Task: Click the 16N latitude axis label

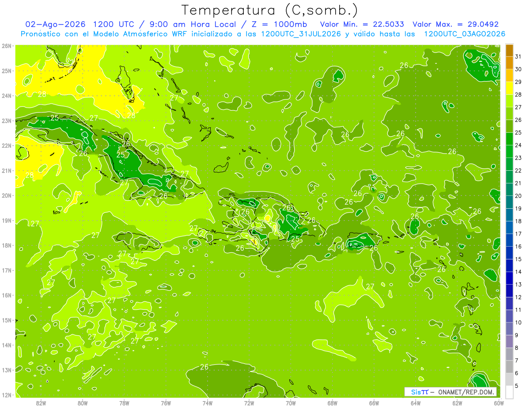Action: pyautogui.click(x=7, y=295)
